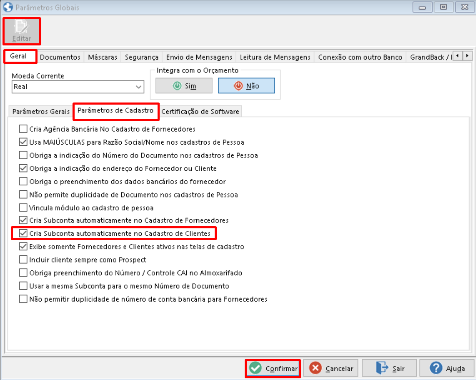Select Parâmetros de Cadastro sub-tab

pos(115,111)
